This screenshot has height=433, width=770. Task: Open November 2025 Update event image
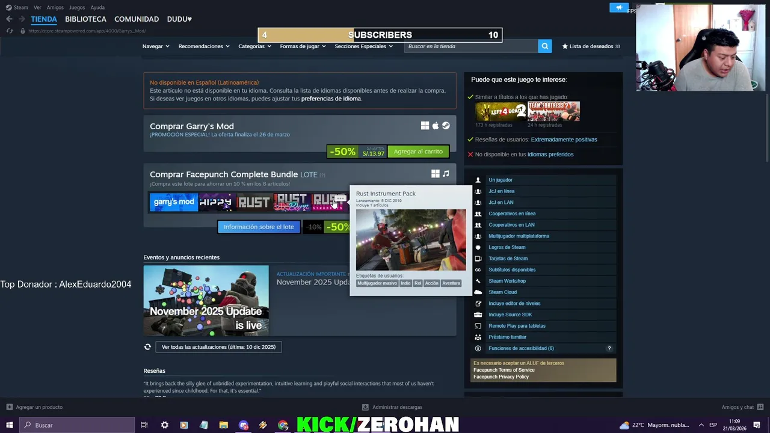tap(206, 301)
